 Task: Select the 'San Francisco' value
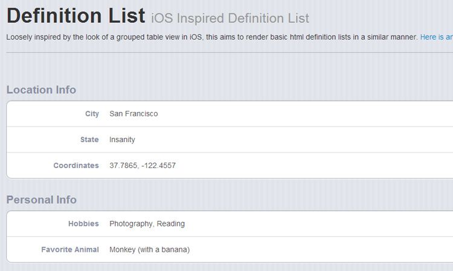pos(133,114)
